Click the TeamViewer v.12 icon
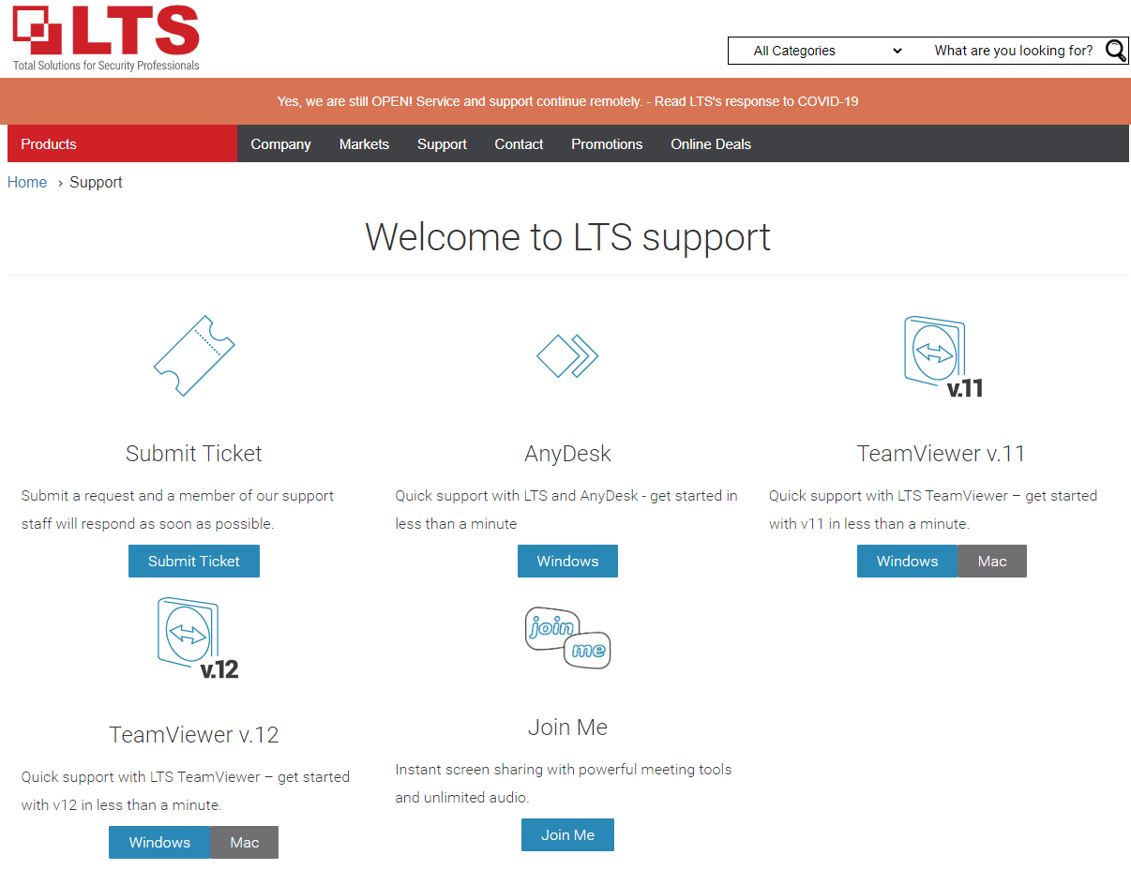The image size is (1131, 870). coord(198,638)
